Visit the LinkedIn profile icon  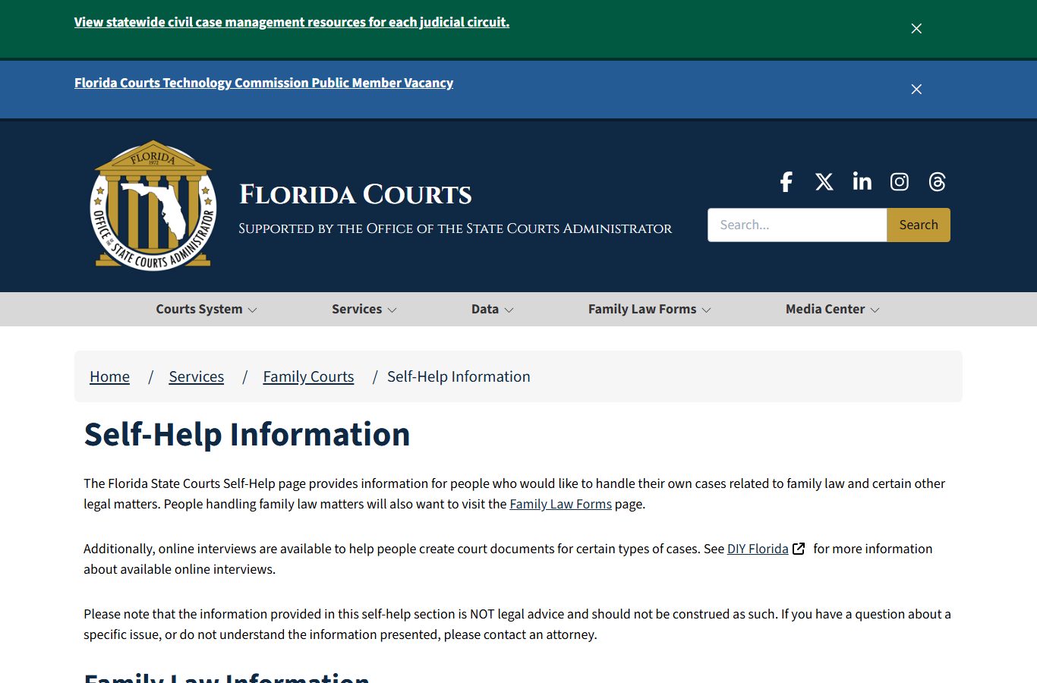coord(862,181)
